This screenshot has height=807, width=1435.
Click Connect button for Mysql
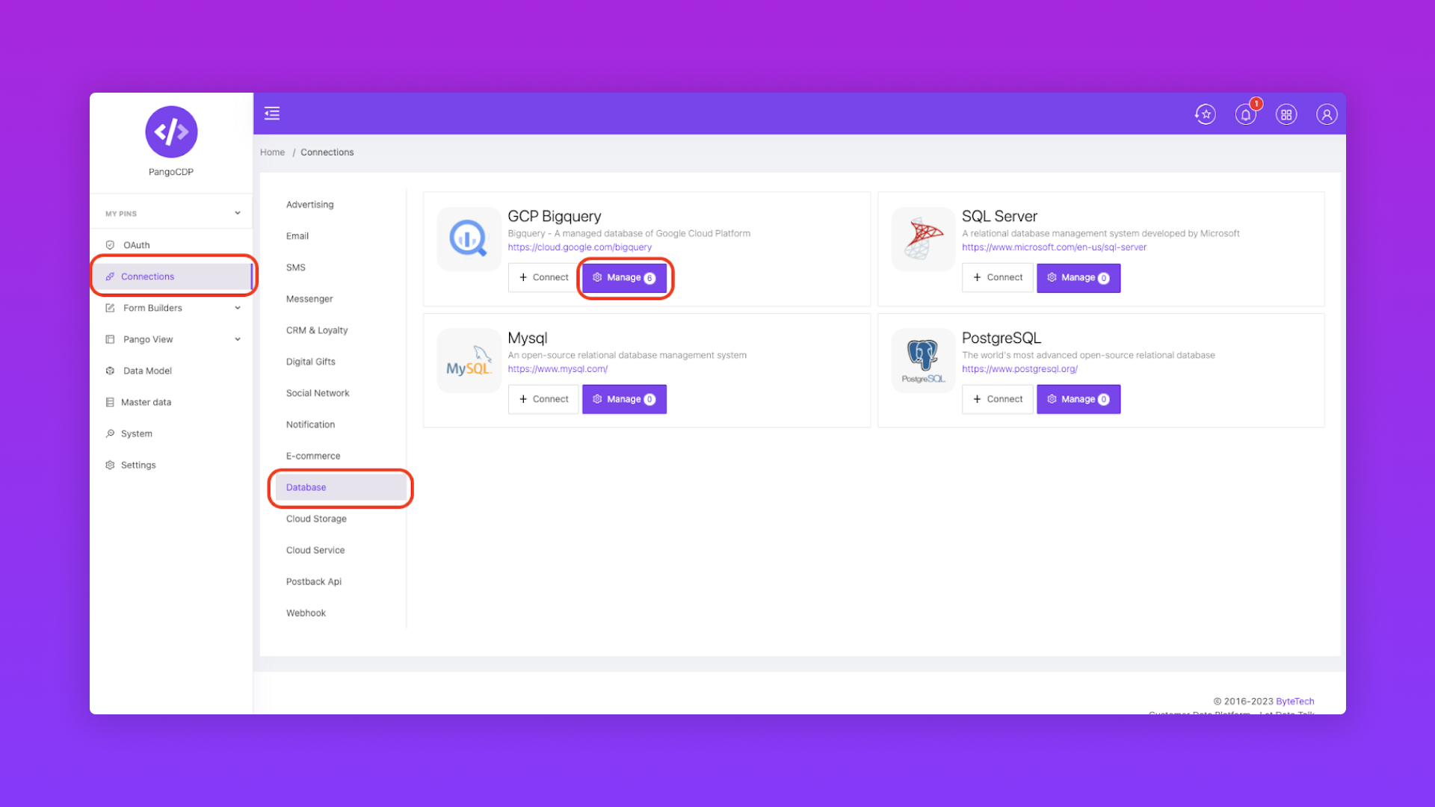click(543, 399)
